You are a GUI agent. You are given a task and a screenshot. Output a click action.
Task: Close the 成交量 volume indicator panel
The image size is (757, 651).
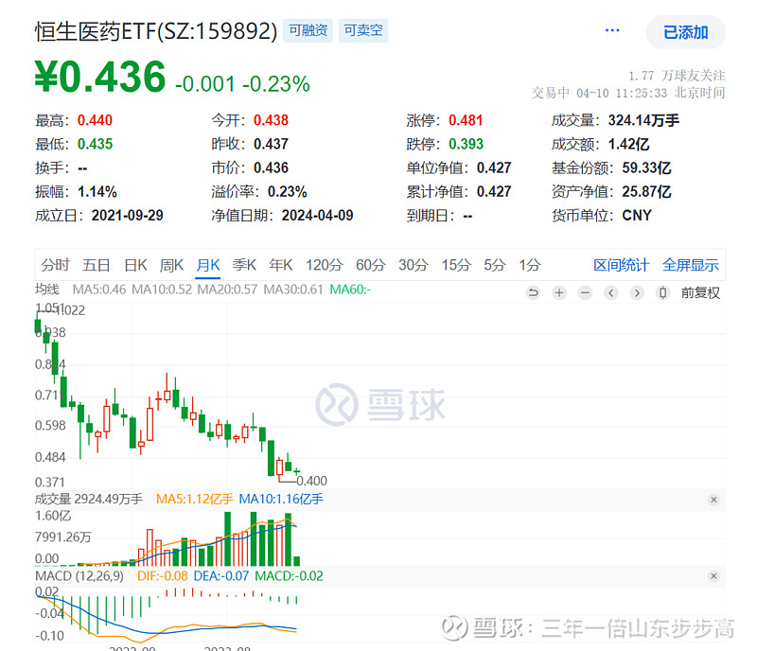[713, 500]
